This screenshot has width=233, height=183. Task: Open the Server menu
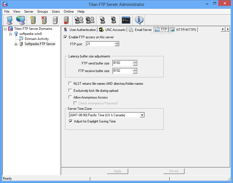pos(29,12)
